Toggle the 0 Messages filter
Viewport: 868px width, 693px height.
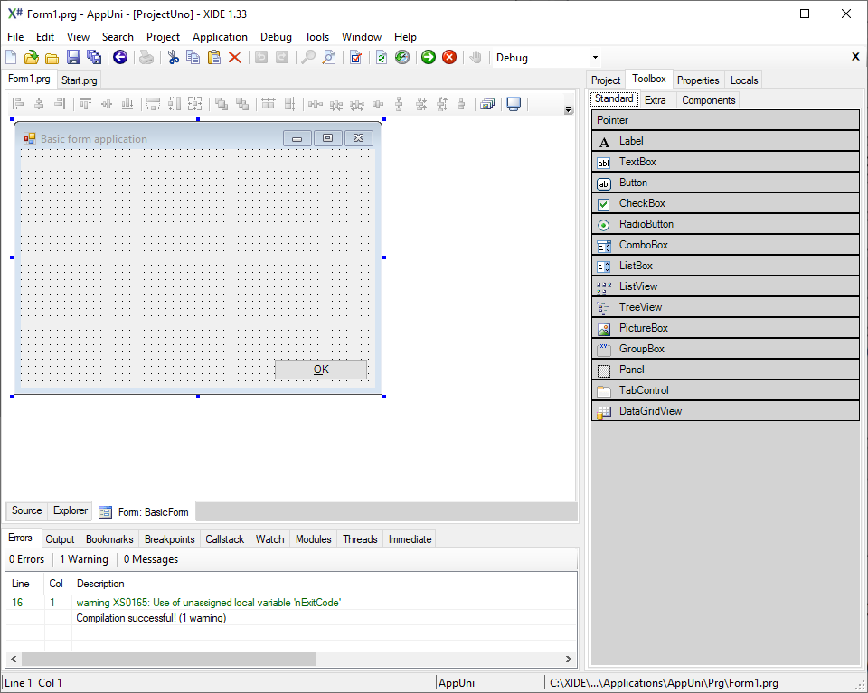151,559
